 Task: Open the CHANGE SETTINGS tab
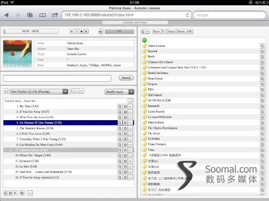pyautogui.click(x=135, y=22)
